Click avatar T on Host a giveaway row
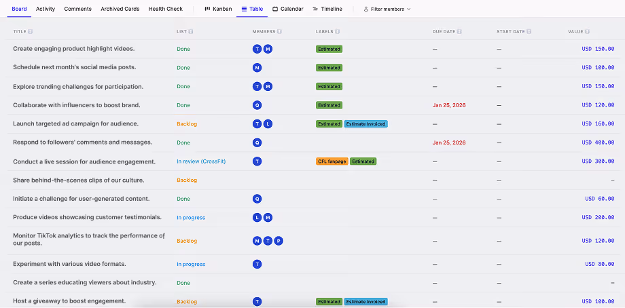 point(257,302)
